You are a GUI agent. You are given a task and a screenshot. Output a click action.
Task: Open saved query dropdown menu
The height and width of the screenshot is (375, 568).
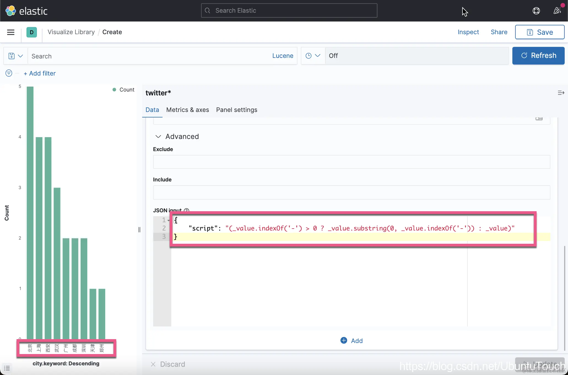pos(15,56)
